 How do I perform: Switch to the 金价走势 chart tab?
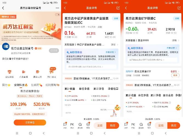point(168,95)
